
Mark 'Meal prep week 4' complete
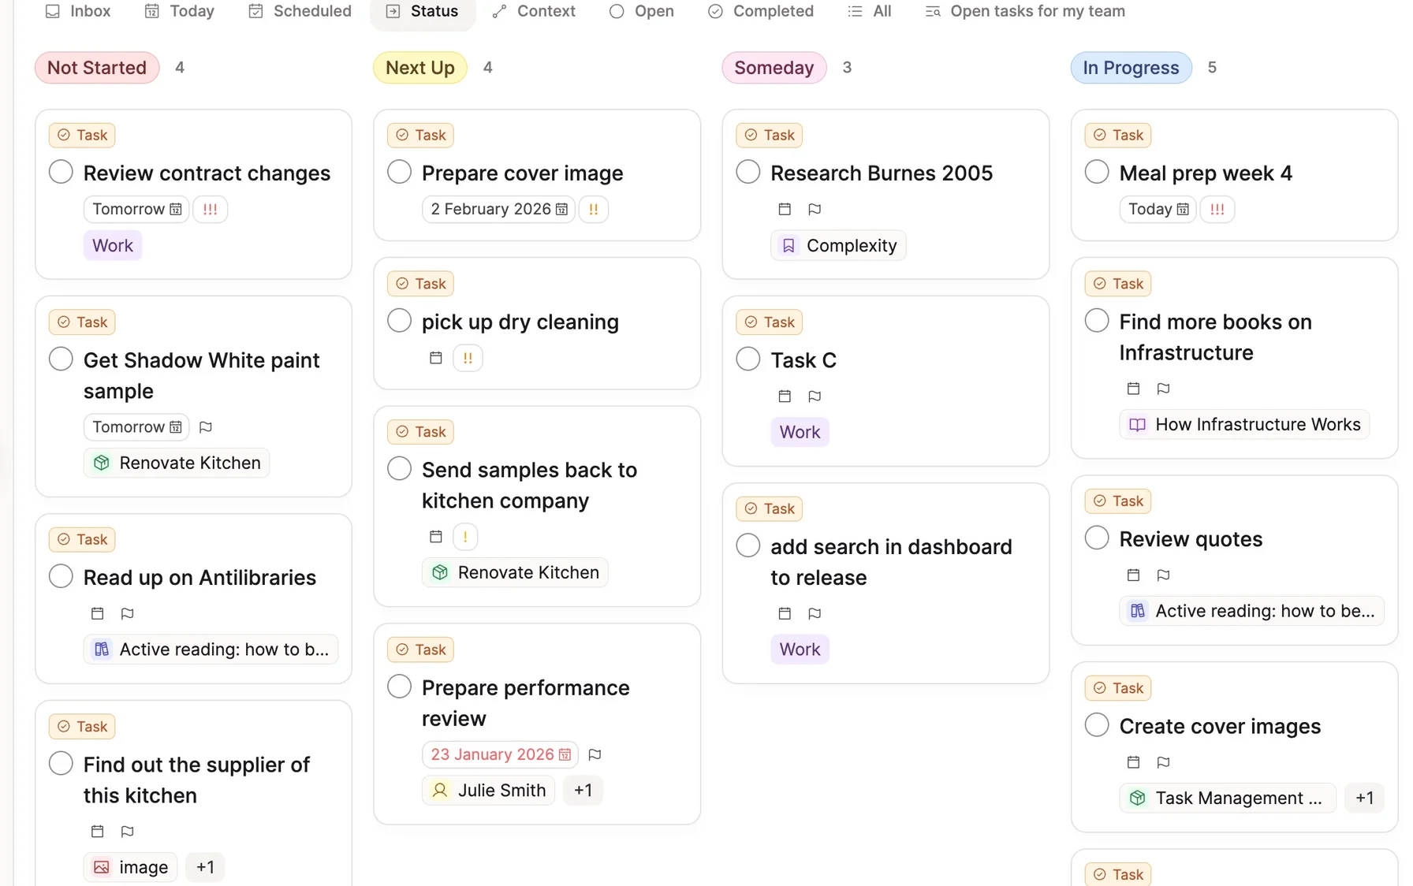1097,172
